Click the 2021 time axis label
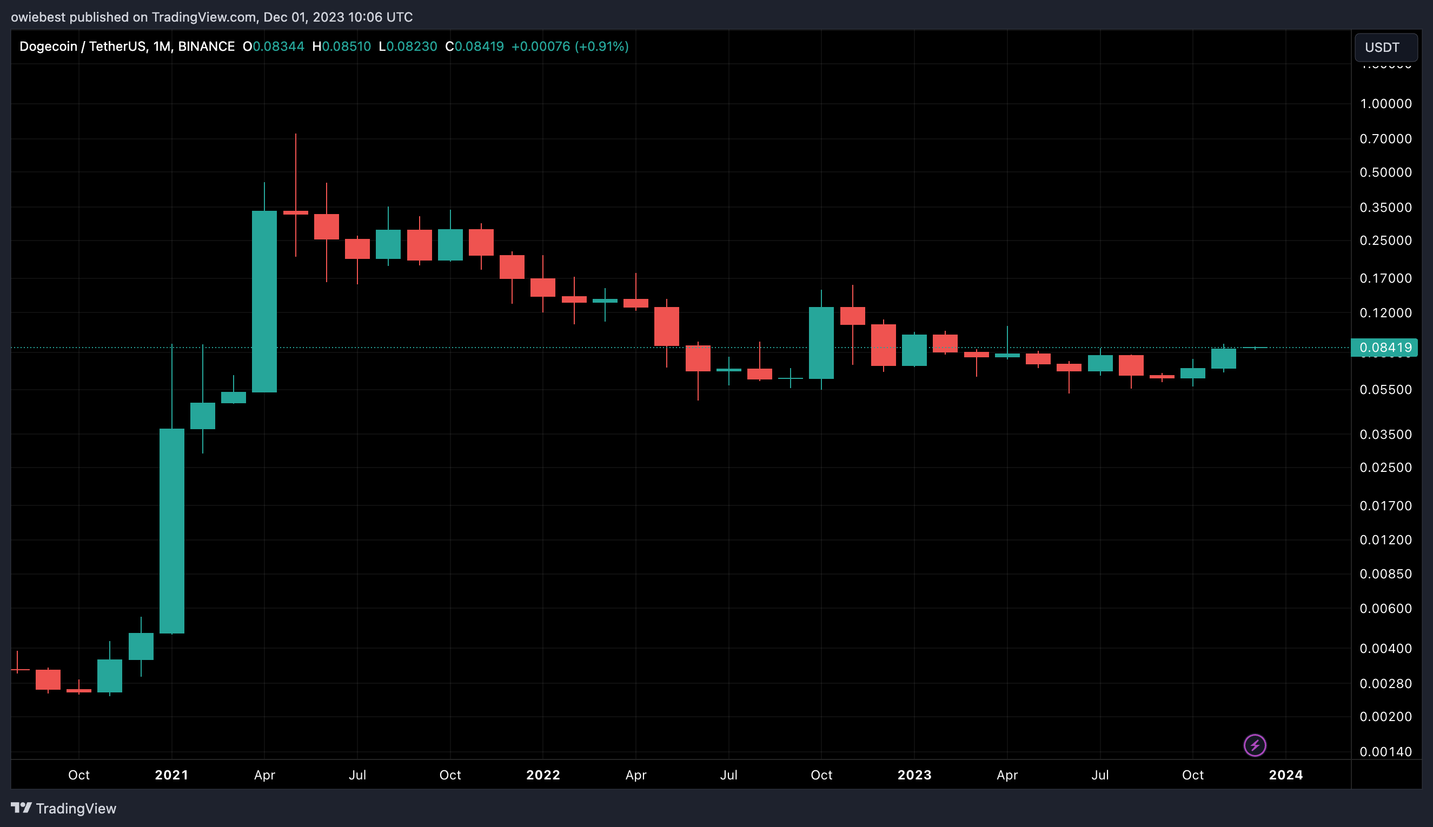 coord(171,775)
